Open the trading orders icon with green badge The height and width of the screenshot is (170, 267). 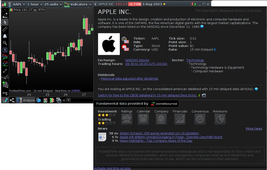[x=5, y=85]
